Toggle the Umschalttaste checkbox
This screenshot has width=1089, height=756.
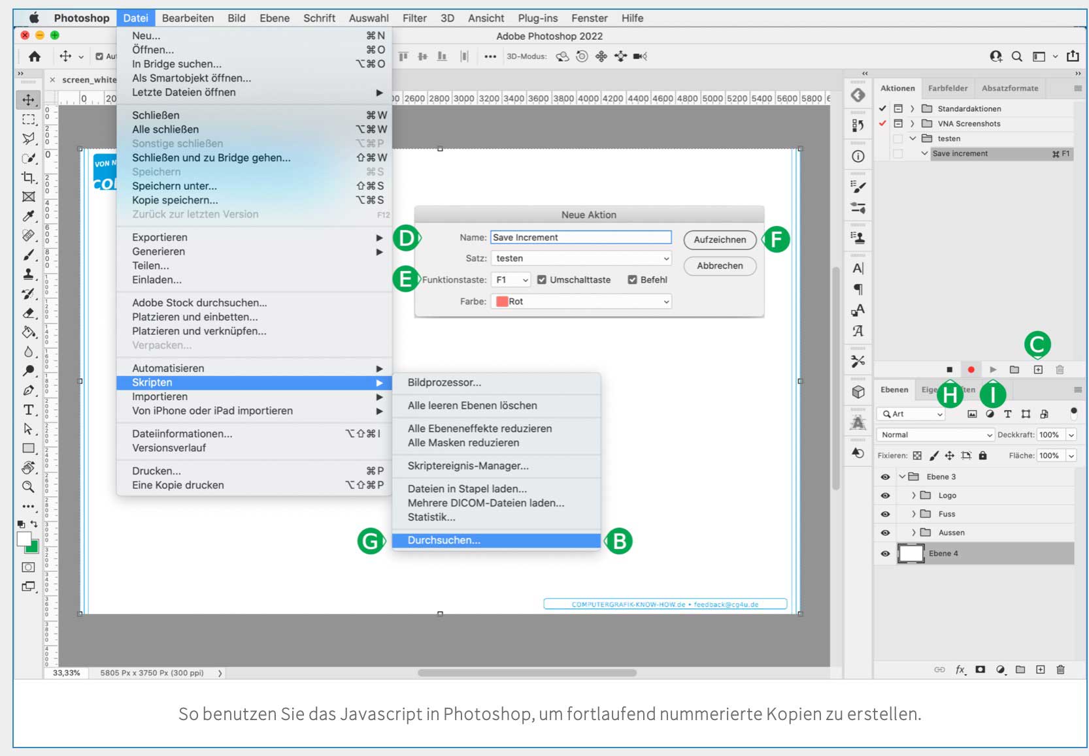tap(542, 279)
